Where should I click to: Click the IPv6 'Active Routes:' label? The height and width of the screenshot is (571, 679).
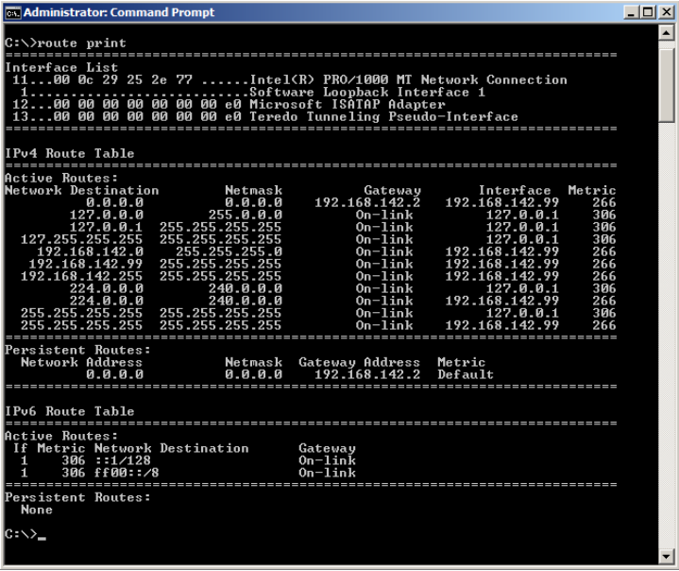pyautogui.click(x=61, y=436)
